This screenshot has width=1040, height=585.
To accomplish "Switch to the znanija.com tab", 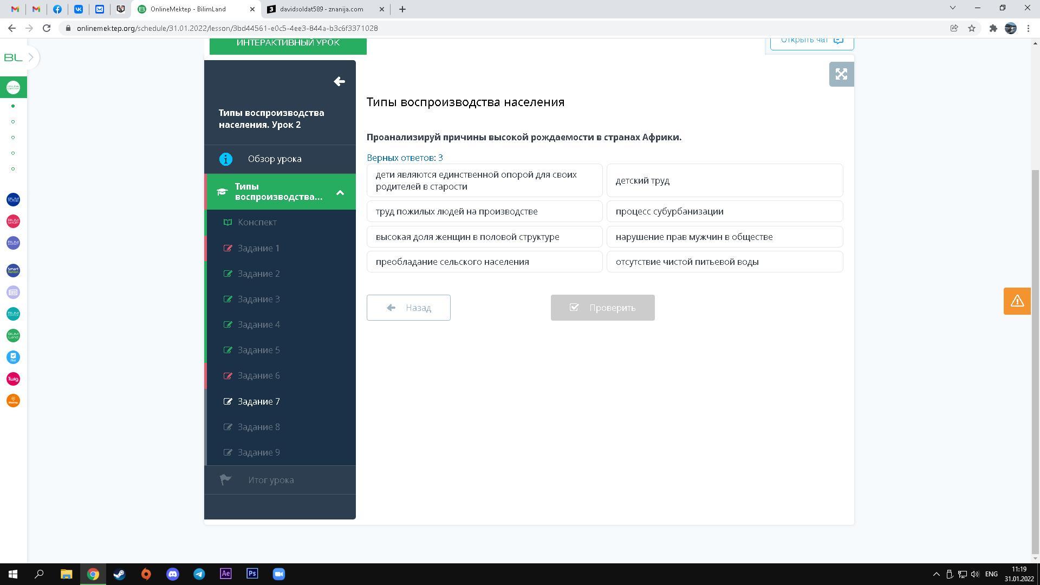I will point(321,9).
